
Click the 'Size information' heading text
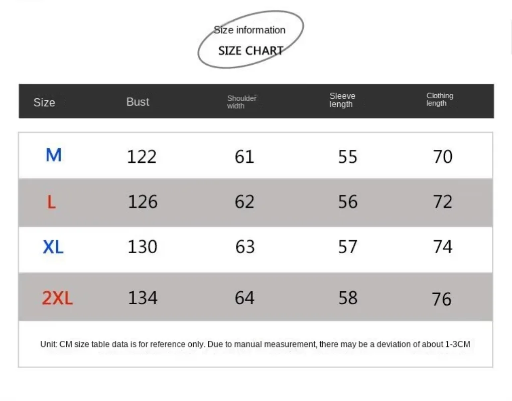249,30
